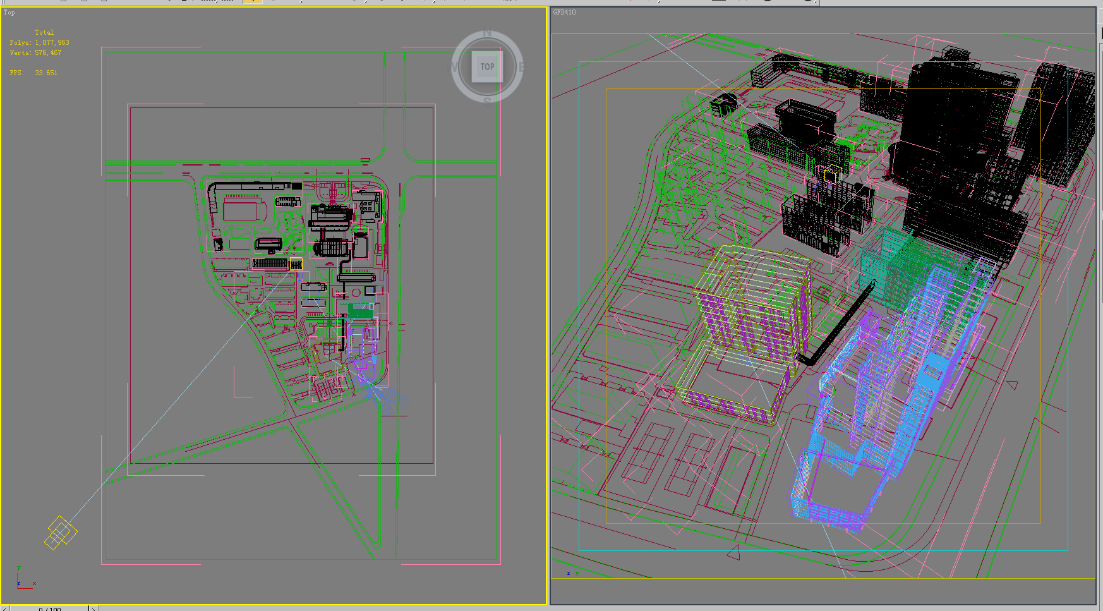The width and height of the screenshot is (1103, 611).
Task: Click the TOP face of the ViewCube
Action: [x=487, y=66]
